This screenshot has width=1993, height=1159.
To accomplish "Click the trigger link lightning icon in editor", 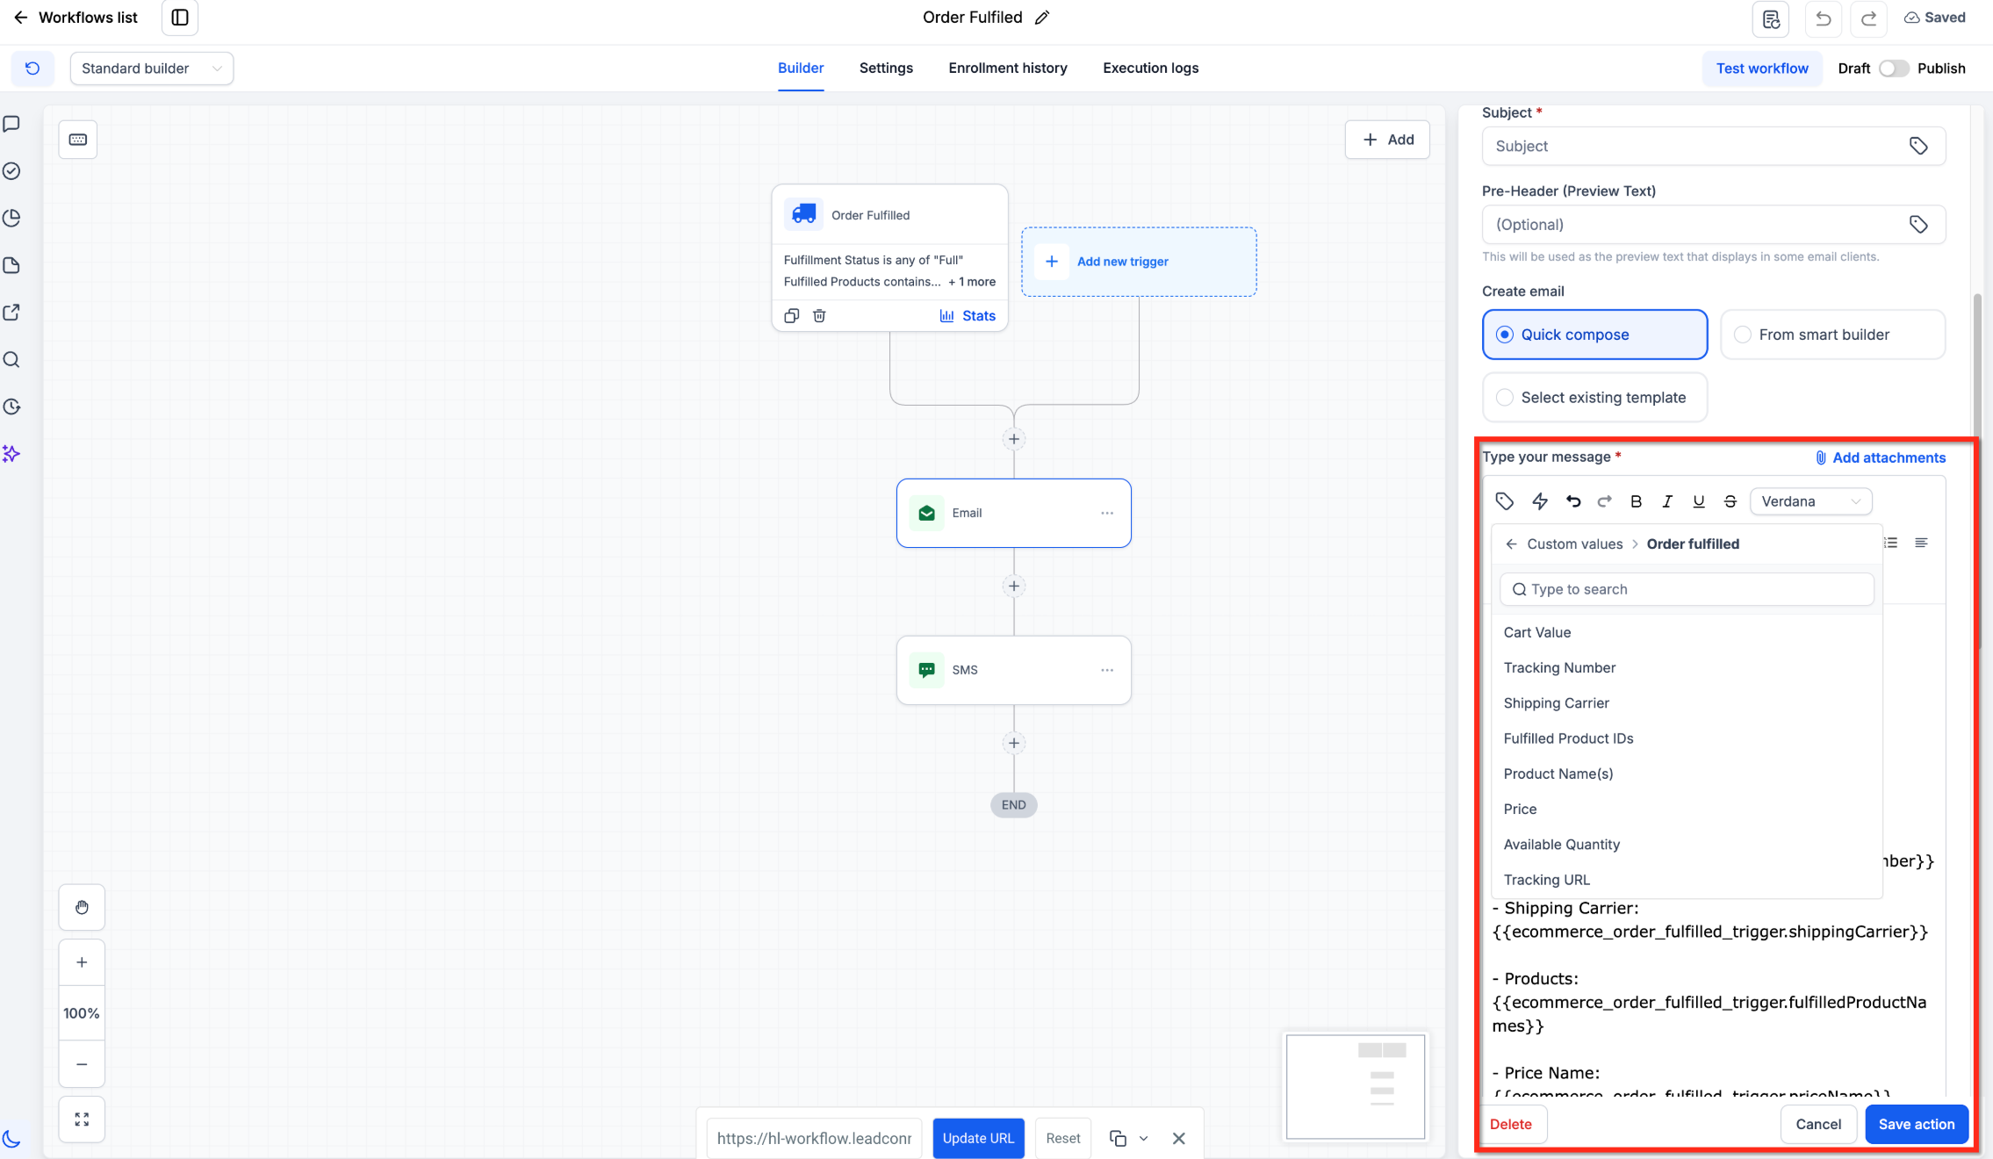I will pyautogui.click(x=1539, y=501).
